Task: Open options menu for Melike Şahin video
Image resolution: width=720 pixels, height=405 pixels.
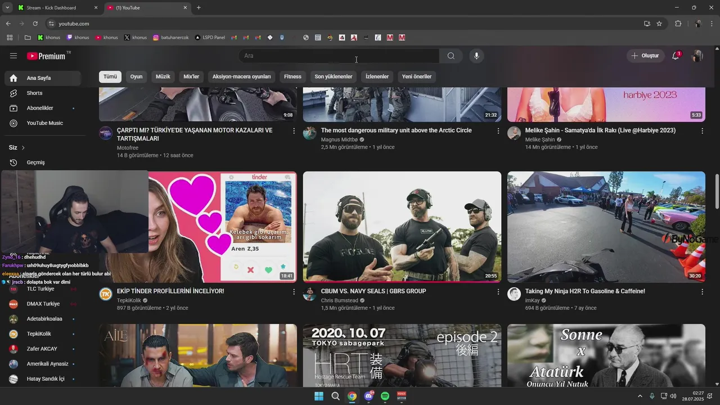Action: point(702,130)
